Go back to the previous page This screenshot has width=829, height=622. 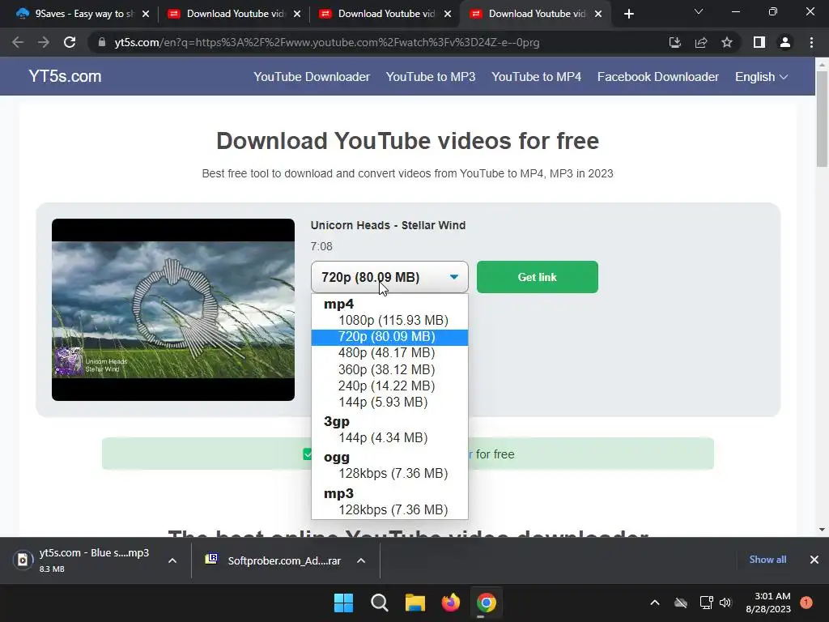click(18, 42)
